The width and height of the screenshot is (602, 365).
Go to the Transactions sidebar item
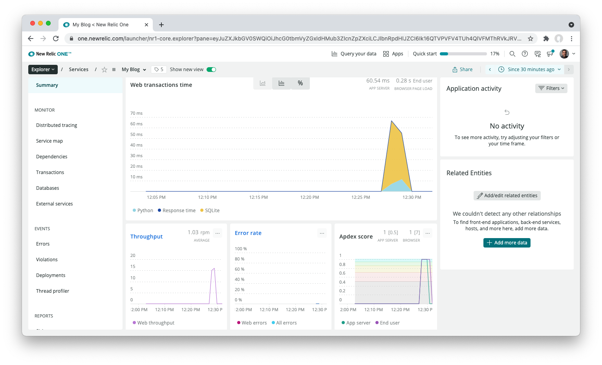coord(50,172)
